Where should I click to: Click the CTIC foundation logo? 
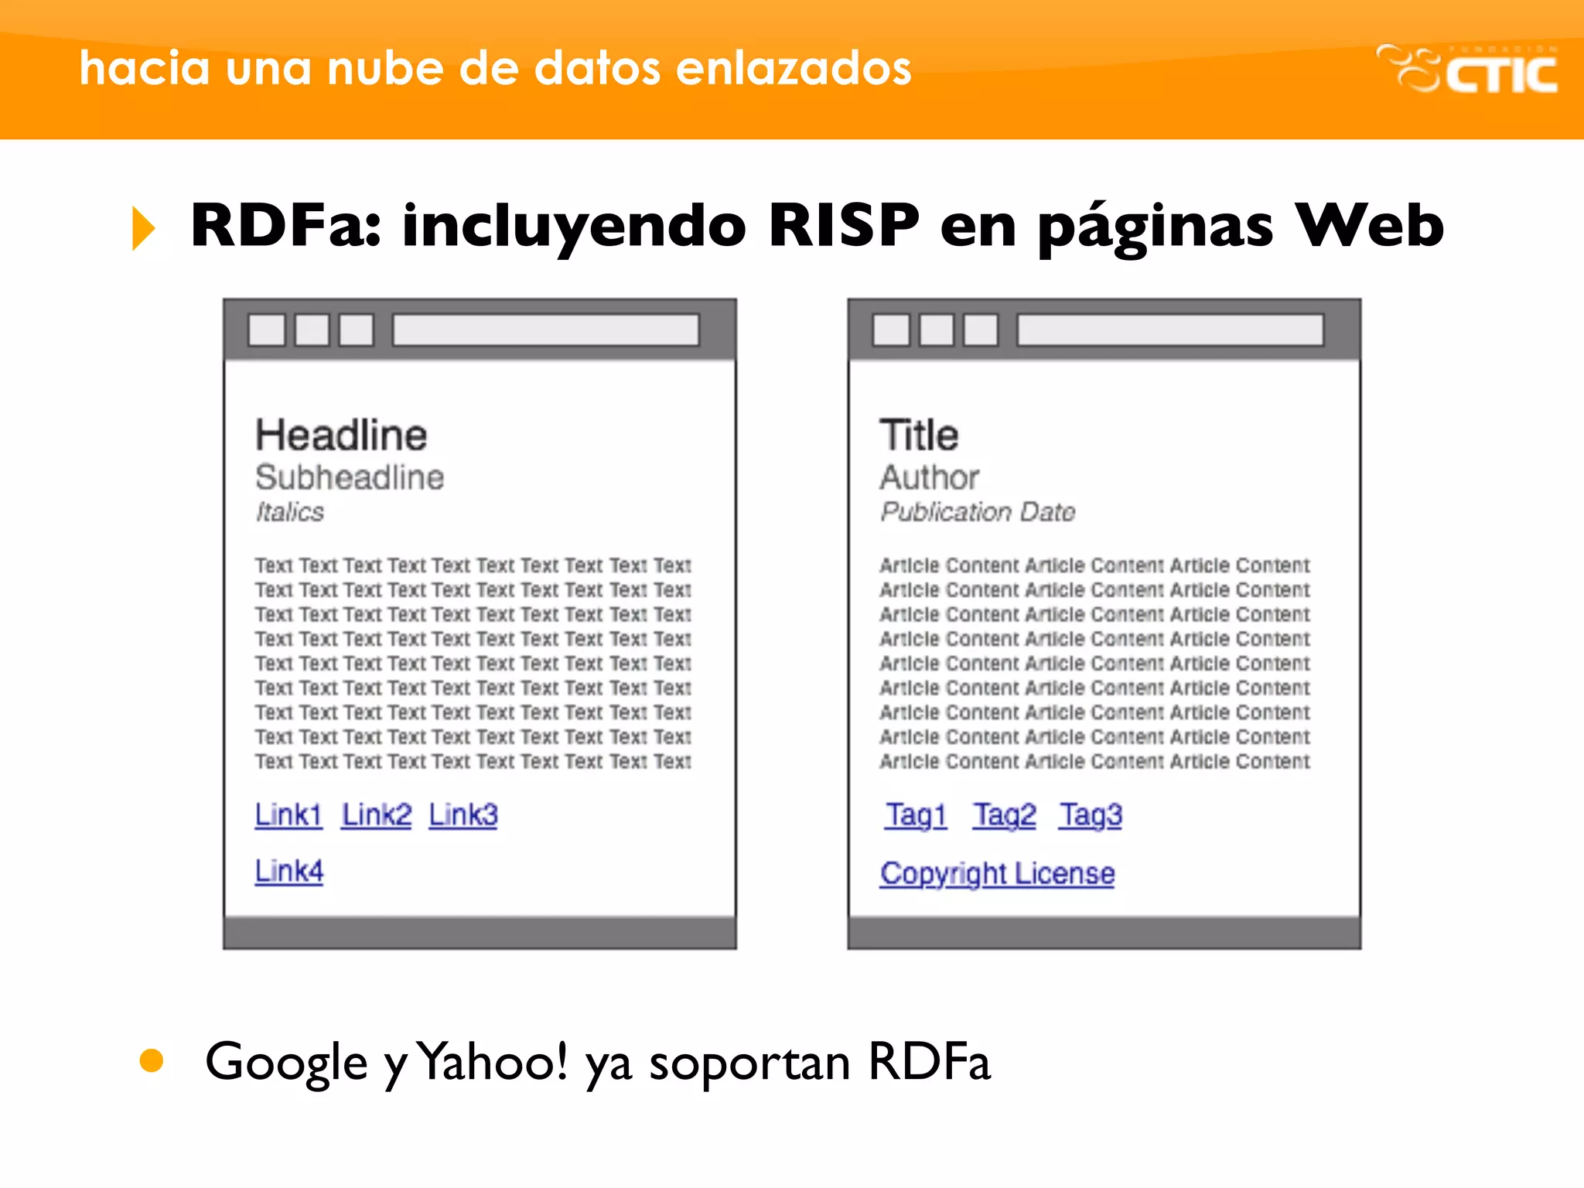tap(1466, 68)
